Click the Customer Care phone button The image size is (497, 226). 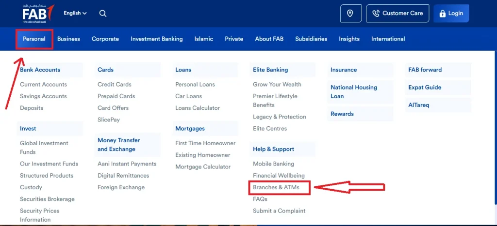point(398,13)
